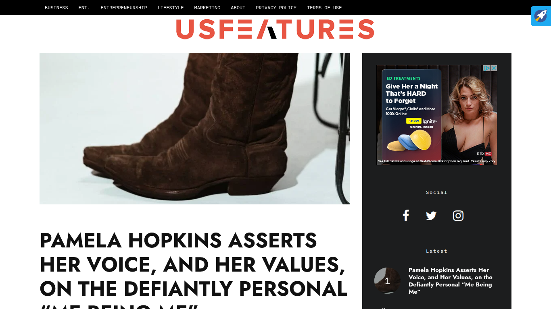Click the USFEATURES site logo
This screenshot has width=551, height=309.
coord(275,29)
